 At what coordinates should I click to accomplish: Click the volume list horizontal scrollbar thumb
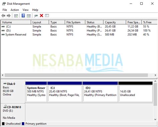pyautogui.click(x=76, y=75)
